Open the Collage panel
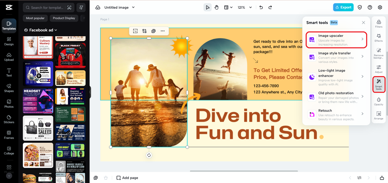 click(x=9, y=150)
